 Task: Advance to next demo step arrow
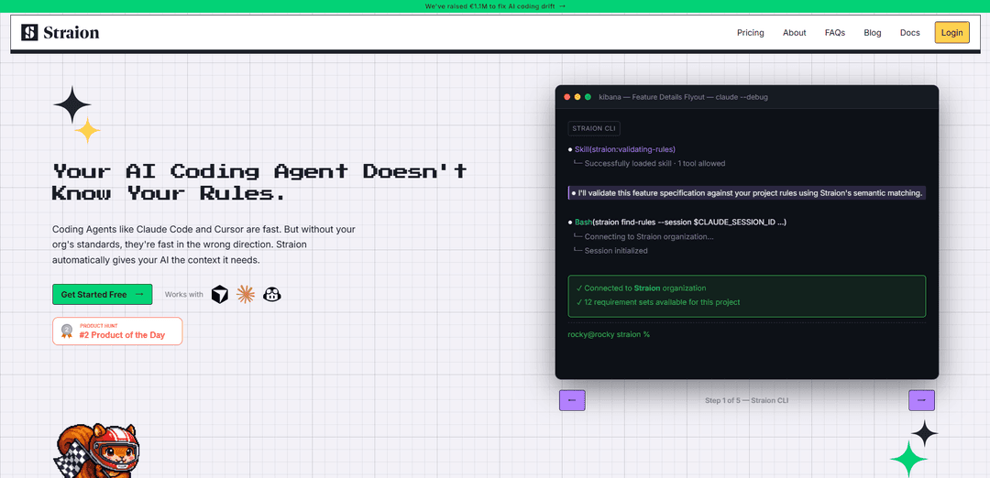tap(921, 400)
